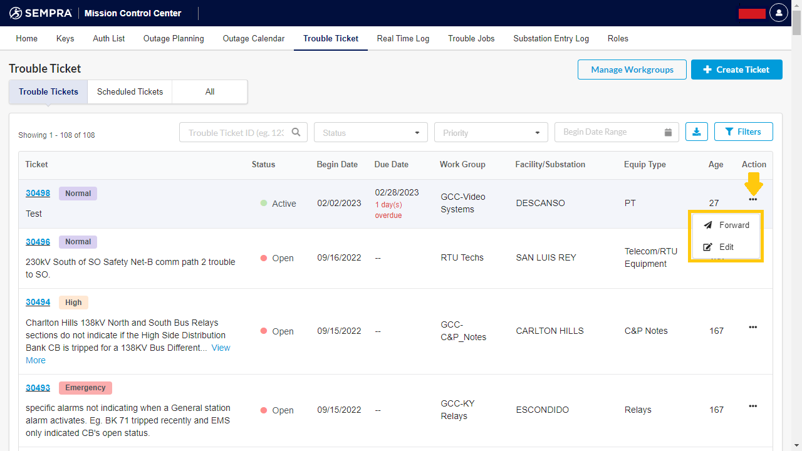Switch to the All tickets tab
The image size is (802, 451).
point(210,92)
